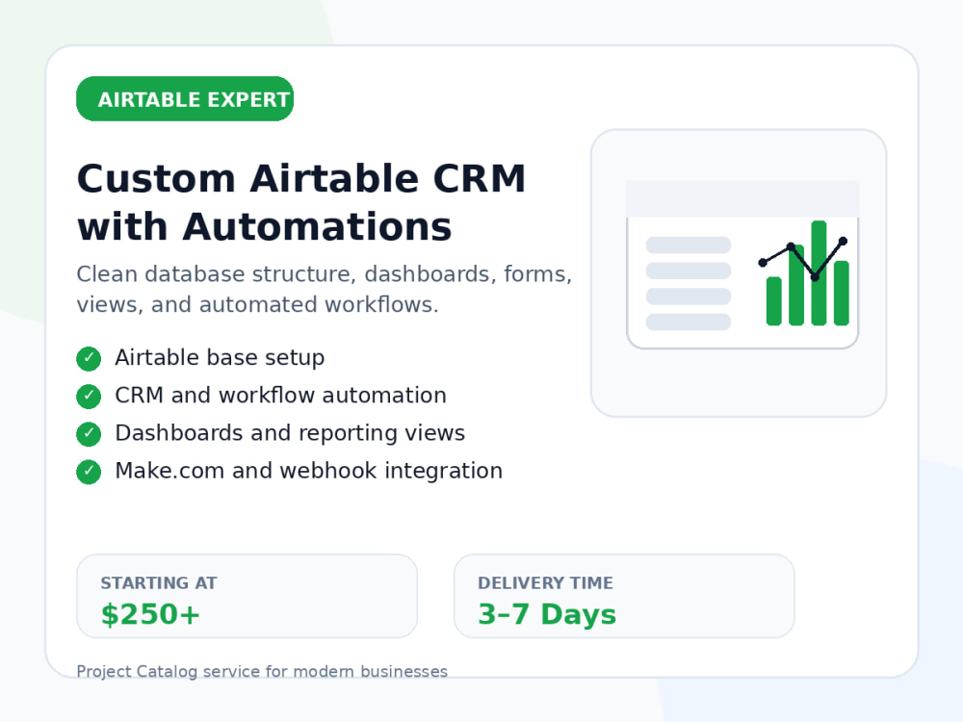Image resolution: width=963 pixels, height=722 pixels.
Task: Click the DELIVERY TIME label
Action: (545, 582)
